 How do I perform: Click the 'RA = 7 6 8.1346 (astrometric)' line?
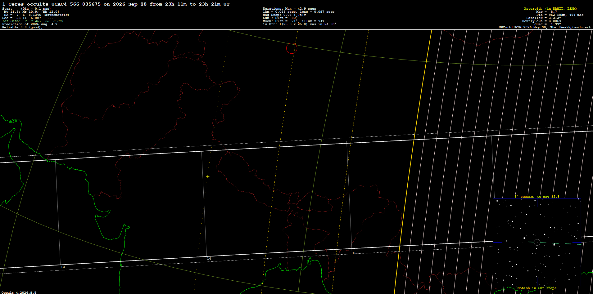point(37,15)
